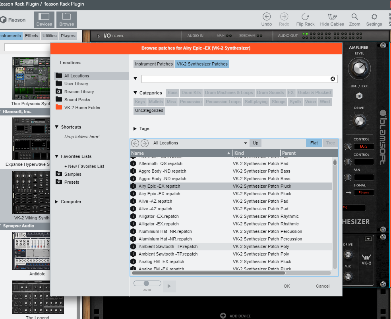Toggle the AUTO audition switch
The width and height of the screenshot is (391, 319).
click(147, 283)
